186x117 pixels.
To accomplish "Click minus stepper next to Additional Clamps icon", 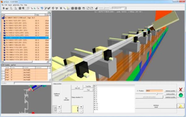I will click(59, 111).
